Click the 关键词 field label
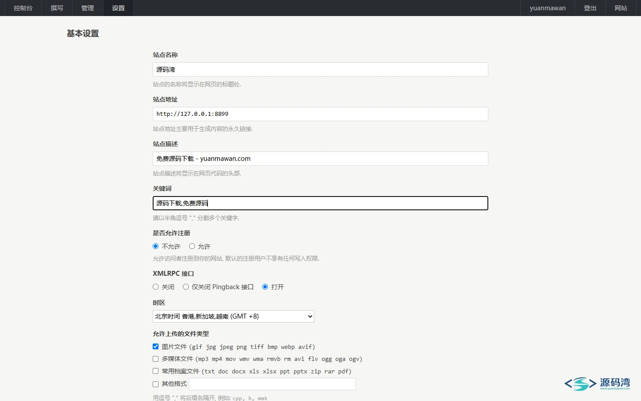641x401 pixels. tap(162, 188)
